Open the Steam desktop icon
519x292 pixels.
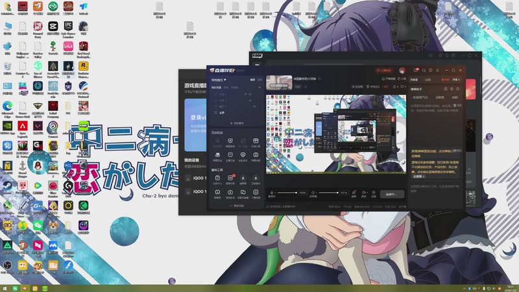7,188
